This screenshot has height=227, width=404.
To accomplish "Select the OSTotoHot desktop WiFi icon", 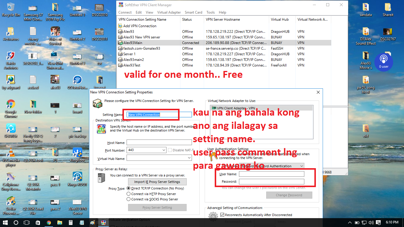I will [77, 82].
